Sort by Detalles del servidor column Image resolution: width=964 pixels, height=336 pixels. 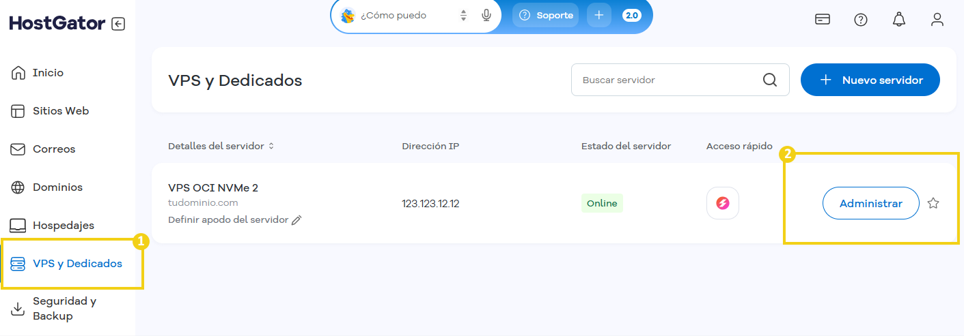point(221,146)
